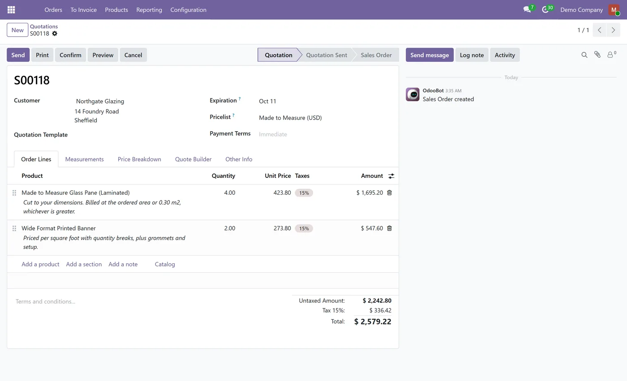
Task: Click the Terms and conditions field
Action: tap(150, 301)
